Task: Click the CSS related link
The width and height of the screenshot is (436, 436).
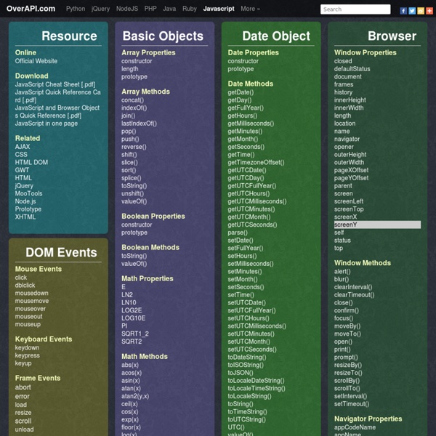Action: pos(21,154)
